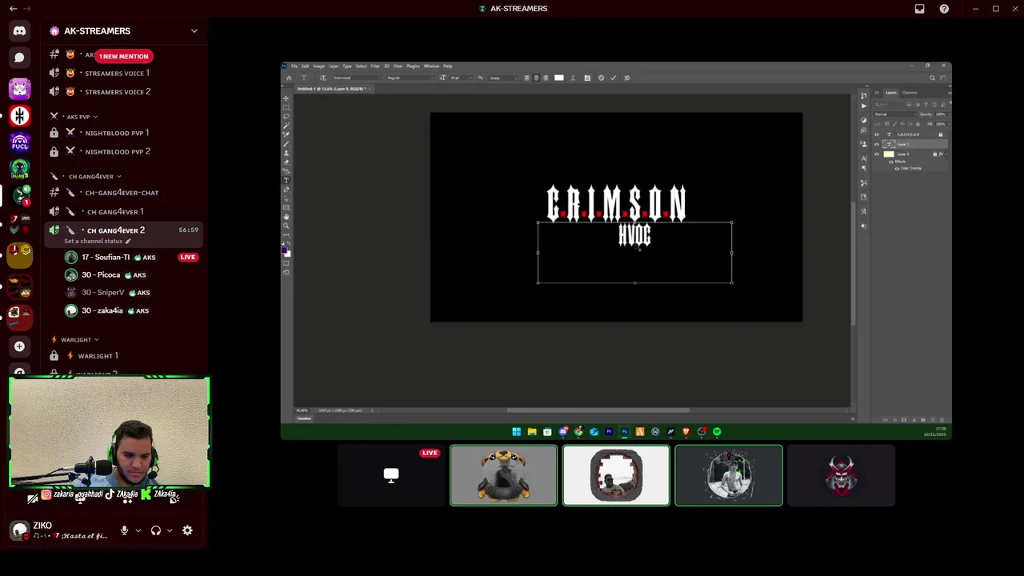The width and height of the screenshot is (1024, 576).
Task: Click white text color swatch
Action: click(559, 78)
